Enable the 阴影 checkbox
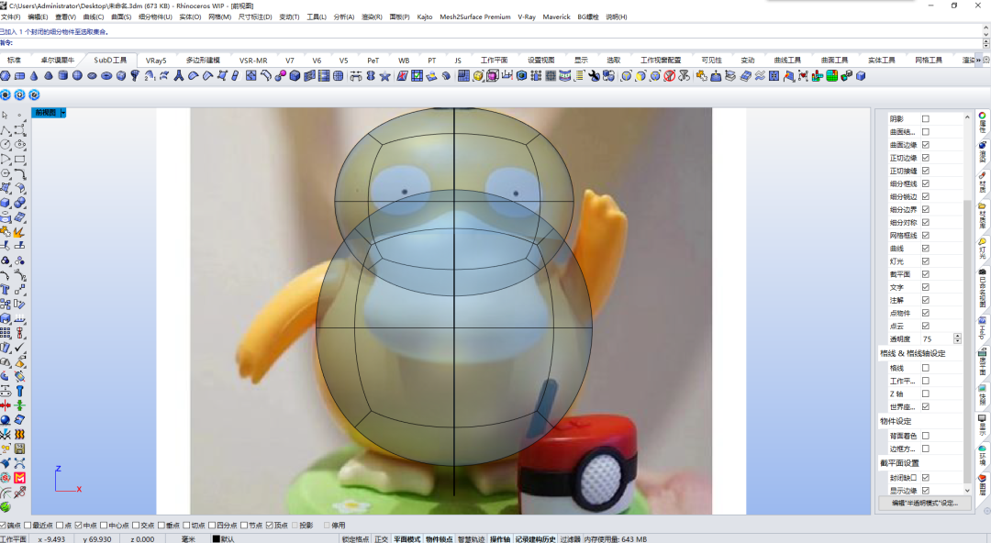The image size is (991, 543). click(925, 119)
